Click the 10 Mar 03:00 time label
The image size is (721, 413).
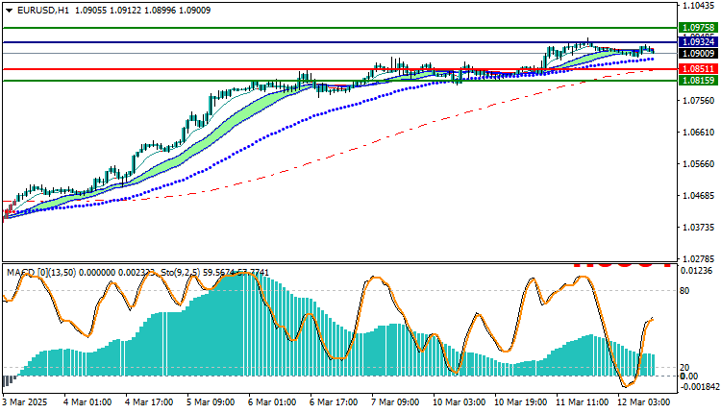tap(459, 402)
